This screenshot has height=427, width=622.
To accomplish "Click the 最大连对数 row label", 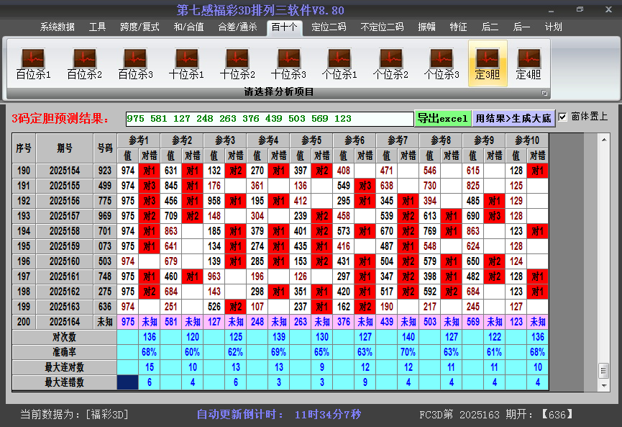I will [64, 367].
